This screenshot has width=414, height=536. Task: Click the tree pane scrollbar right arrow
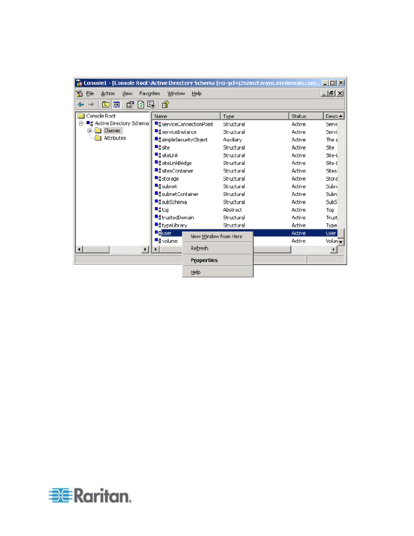[x=145, y=250]
